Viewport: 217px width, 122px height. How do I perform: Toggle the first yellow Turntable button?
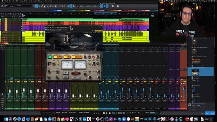65,57
